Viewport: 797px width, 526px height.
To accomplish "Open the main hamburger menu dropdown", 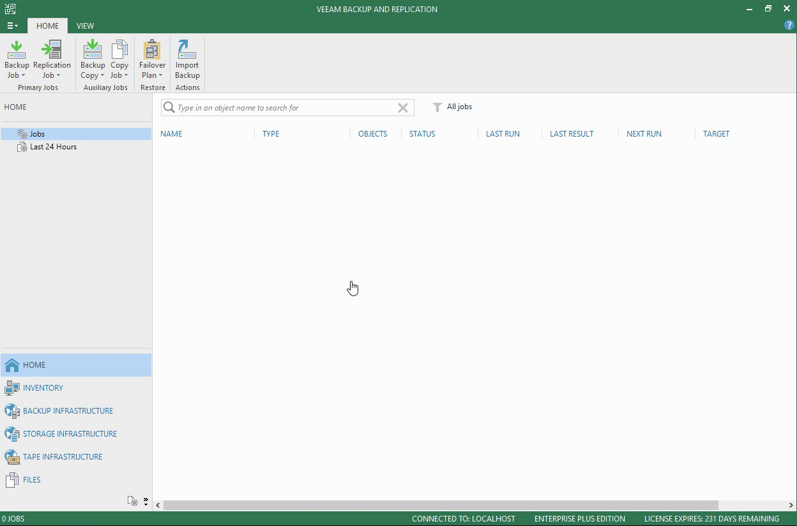I will point(12,26).
